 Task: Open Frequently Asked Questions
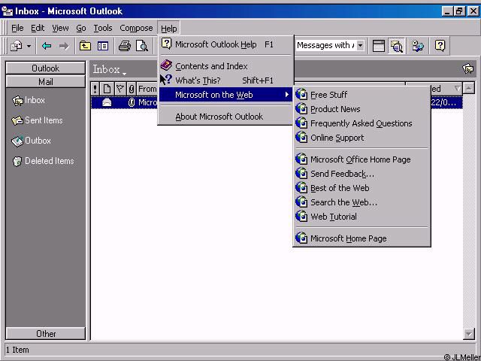tap(362, 123)
